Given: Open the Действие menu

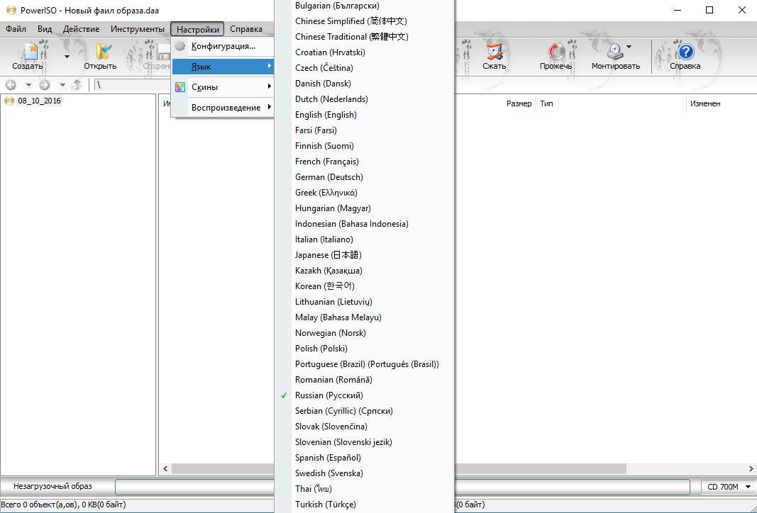Looking at the screenshot, I should tap(81, 29).
